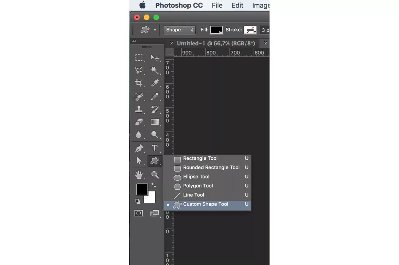Click the ruler origin corner box
The width and height of the screenshot is (399, 265).
(169, 52)
